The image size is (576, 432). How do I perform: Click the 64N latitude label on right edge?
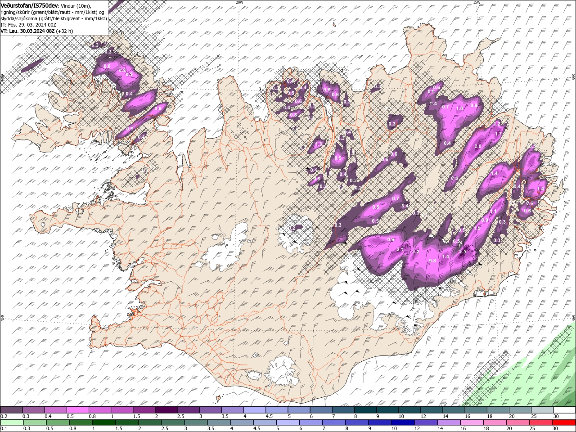[x=574, y=319]
